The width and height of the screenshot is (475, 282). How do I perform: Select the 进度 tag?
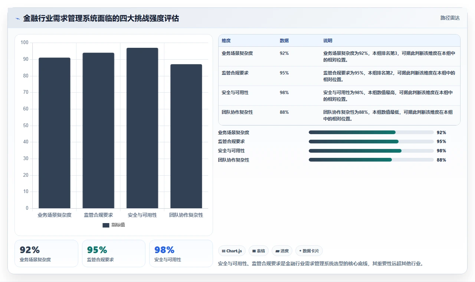pyautogui.click(x=282, y=251)
